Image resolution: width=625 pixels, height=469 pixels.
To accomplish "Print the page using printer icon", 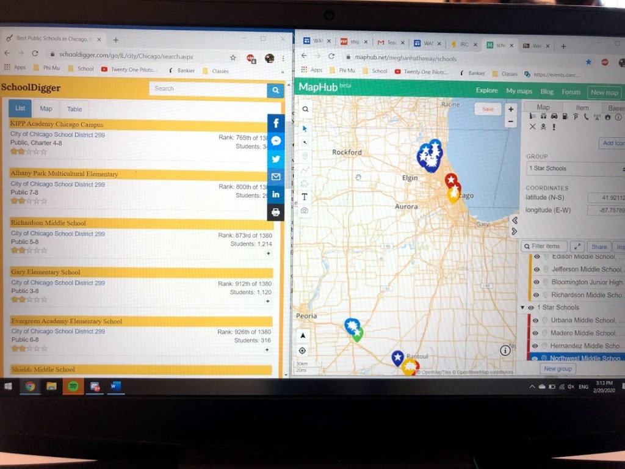I will [x=276, y=212].
